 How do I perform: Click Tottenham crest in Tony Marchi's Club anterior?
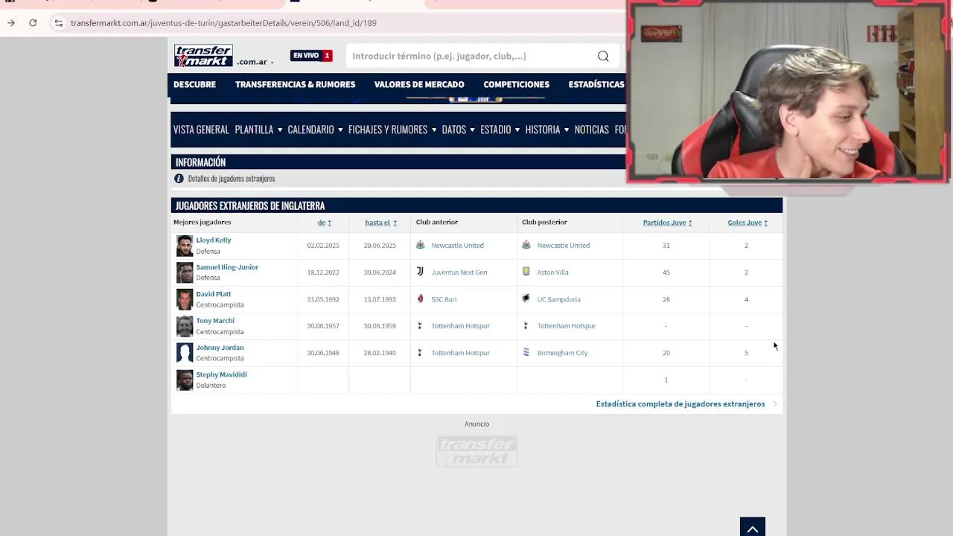(421, 325)
